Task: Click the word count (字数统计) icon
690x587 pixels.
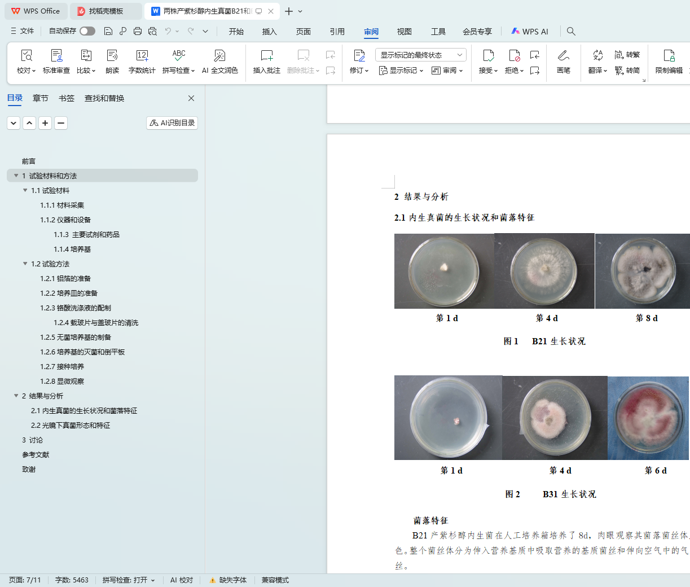Action: 142,56
